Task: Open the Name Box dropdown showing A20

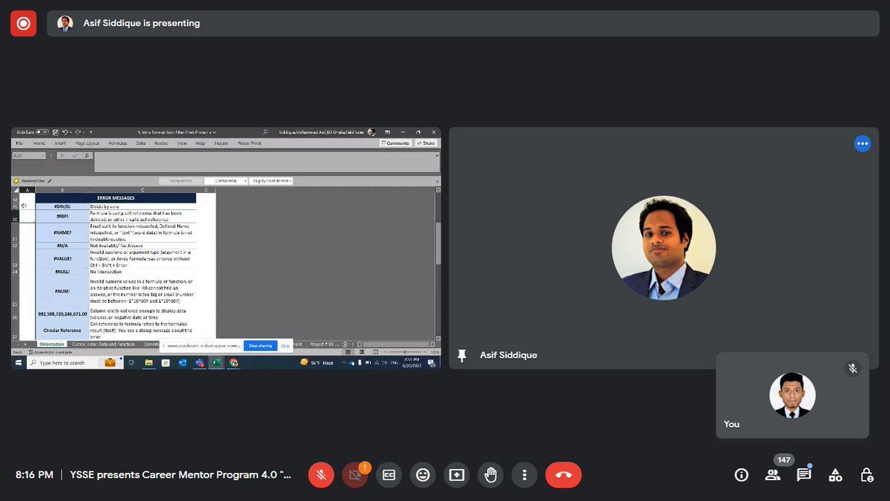Action: 43,156
